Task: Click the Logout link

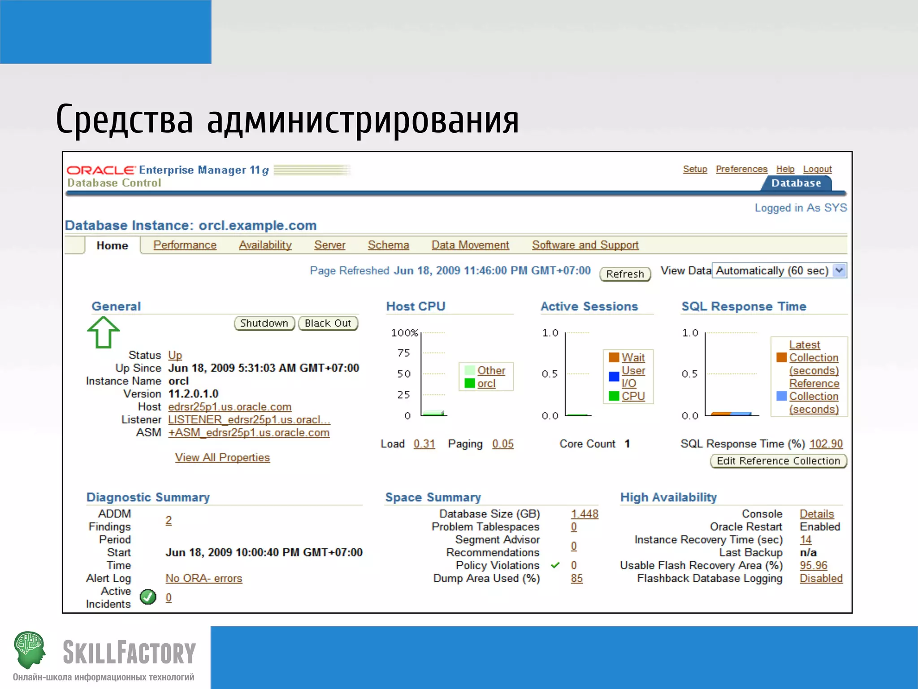Action: pos(817,169)
